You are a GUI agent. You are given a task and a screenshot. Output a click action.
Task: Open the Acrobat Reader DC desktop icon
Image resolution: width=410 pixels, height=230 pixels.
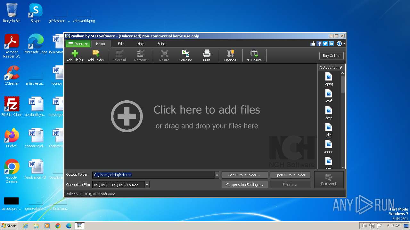12,46
